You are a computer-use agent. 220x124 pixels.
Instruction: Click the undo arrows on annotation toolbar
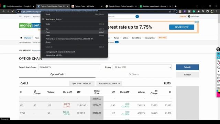click(x=218, y=74)
